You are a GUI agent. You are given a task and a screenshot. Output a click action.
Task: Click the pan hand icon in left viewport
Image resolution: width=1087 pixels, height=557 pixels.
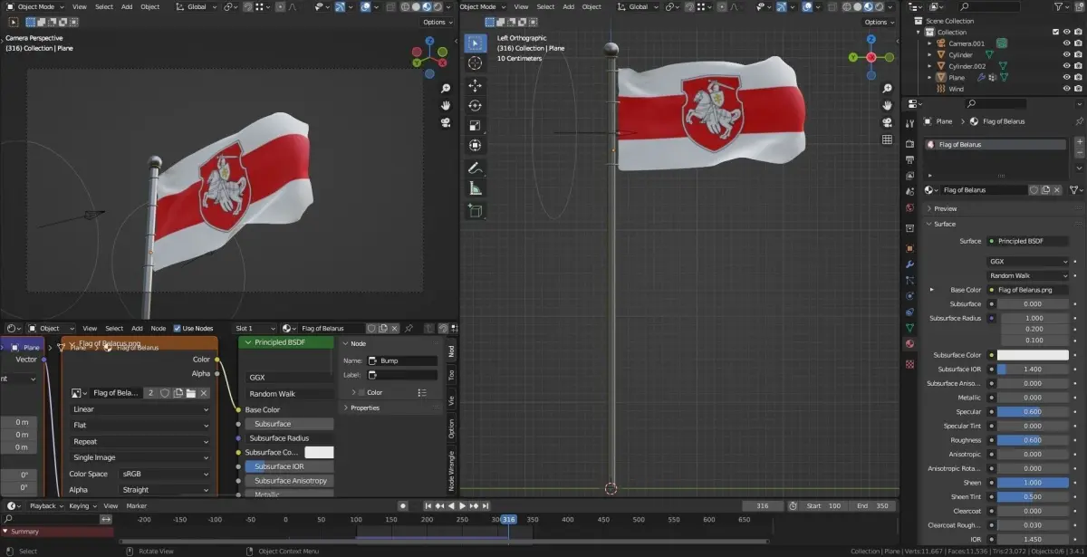click(x=446, y=106)
